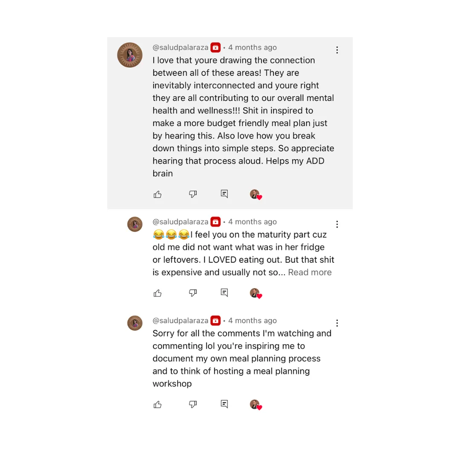
Task: Open three-dot menu on the workshop comment
Action: [x=337, y=323]
